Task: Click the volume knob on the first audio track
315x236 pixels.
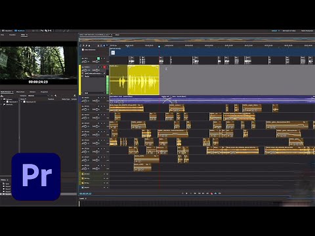Action: 85,62
